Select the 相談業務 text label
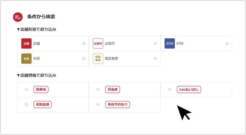Image resolution: width=246 pixels, height=135 pixels. [x=111, y=59]
